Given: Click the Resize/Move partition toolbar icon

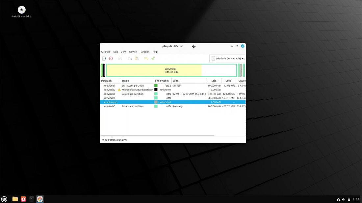Looking at the screenshot, I should click(x=120, y=58).
